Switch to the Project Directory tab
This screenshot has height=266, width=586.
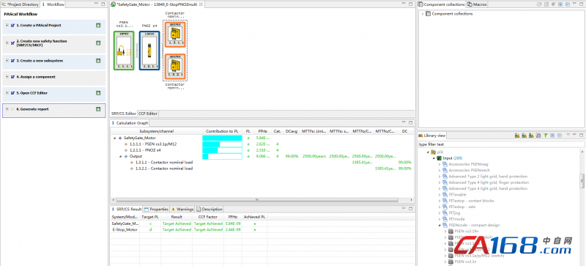[21, 4]
